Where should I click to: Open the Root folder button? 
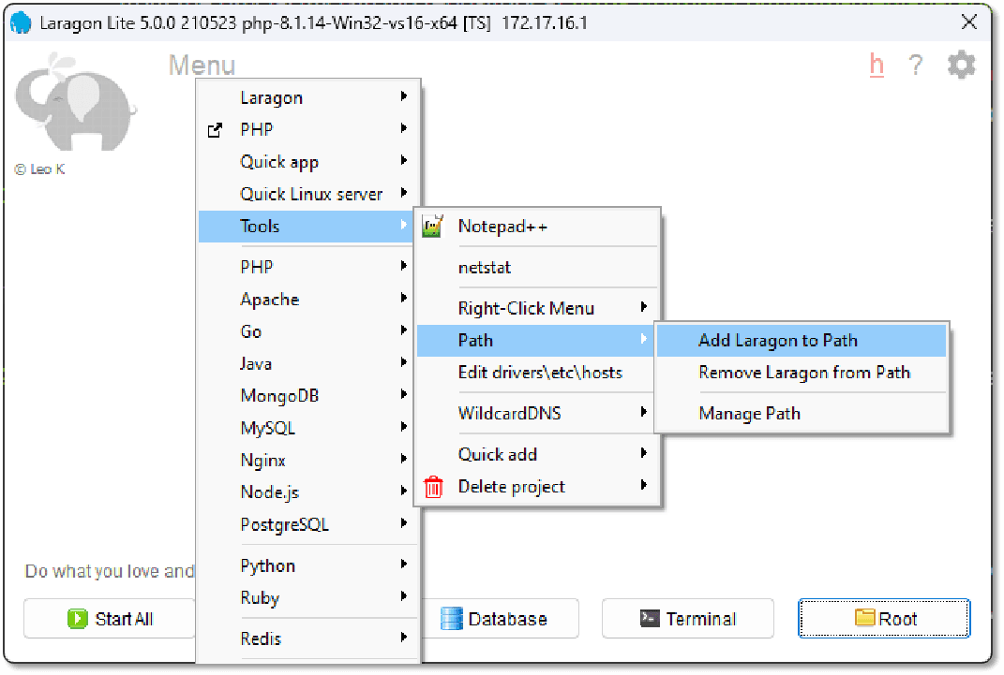pyautogui.click(x=884, y=619)
